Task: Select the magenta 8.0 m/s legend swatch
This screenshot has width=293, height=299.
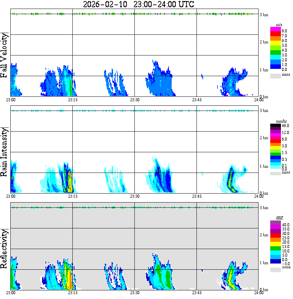Action: (x=275, y=29)
